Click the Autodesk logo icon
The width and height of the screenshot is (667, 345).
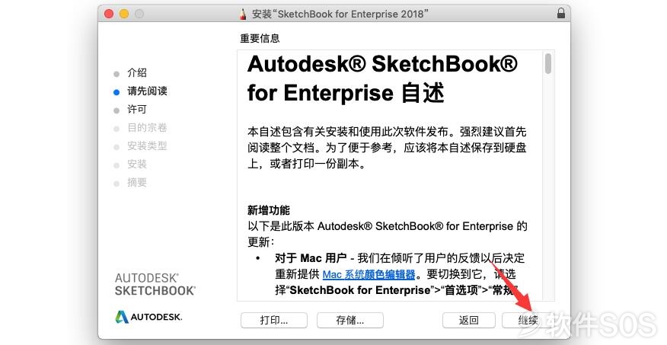click(x=122, y=317)
